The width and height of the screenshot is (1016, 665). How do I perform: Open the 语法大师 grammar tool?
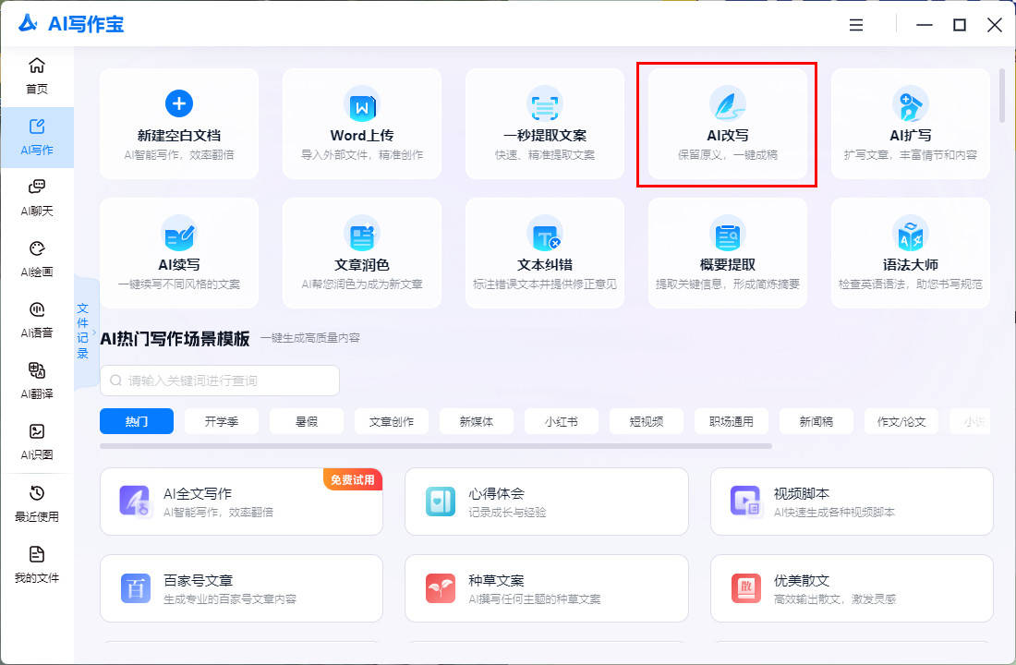coord(910,253)
